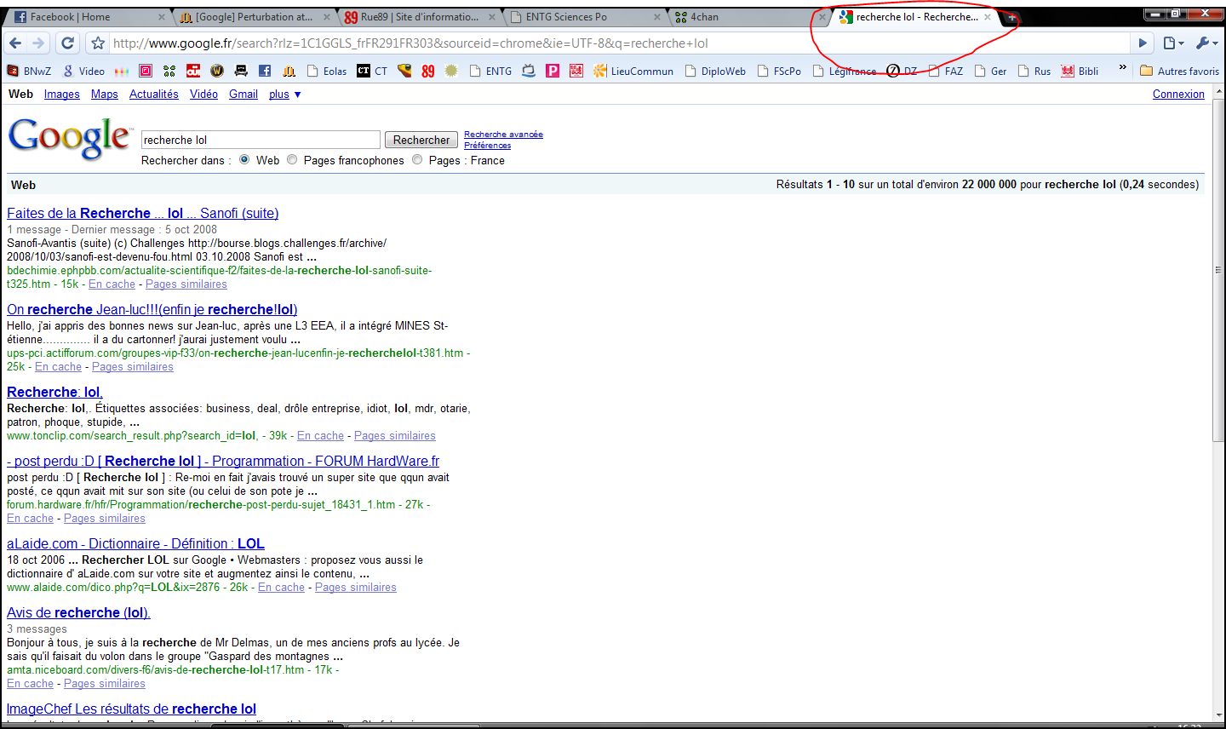This screenshot has width=1226, height=729.
Task: Reload the page with the refresh button
Action: [68, 43]
